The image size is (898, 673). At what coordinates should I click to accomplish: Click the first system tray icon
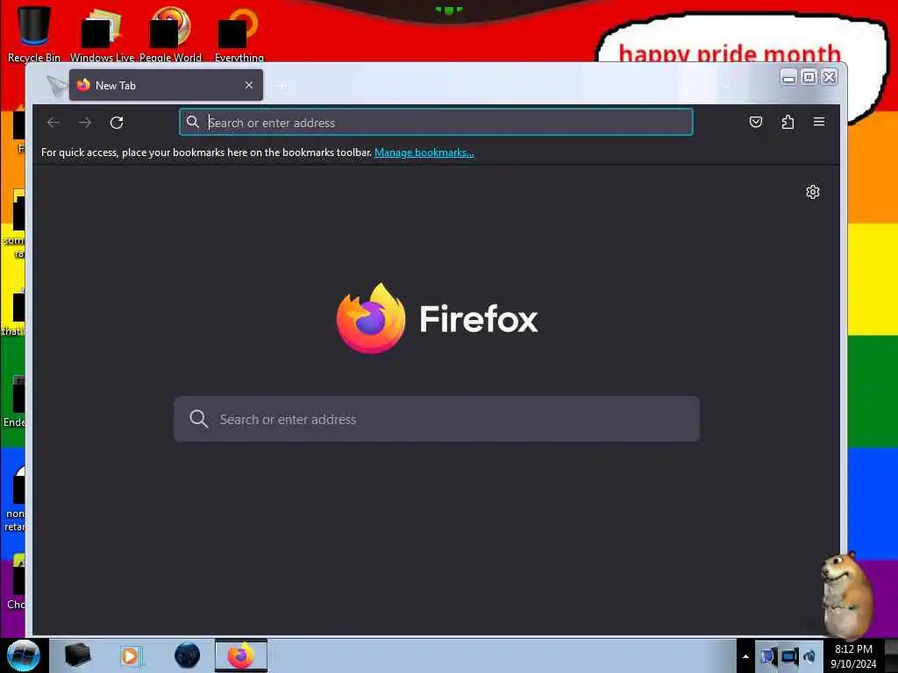pyautogui.click(x=768, y=656)
